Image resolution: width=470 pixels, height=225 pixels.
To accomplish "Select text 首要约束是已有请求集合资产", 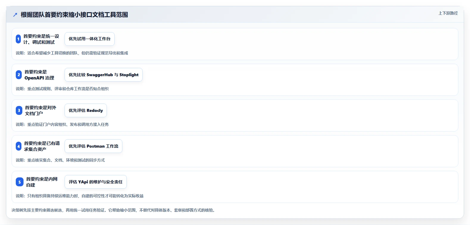I will coord(42,146).
